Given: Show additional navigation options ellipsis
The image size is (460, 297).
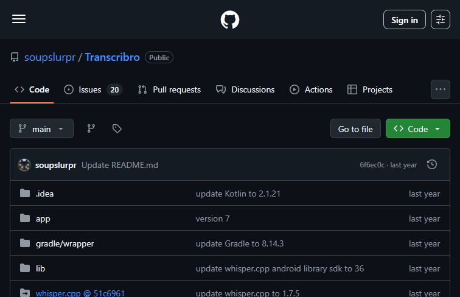Looking at the screenshot, I should pyautogui.click(x=441, y=89).
